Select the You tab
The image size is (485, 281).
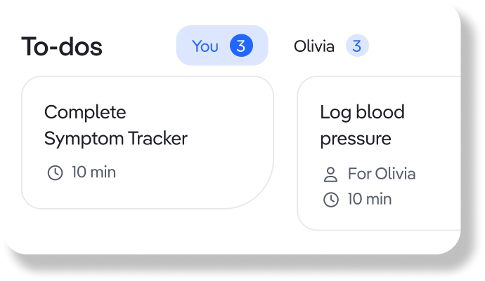(222, 46)
